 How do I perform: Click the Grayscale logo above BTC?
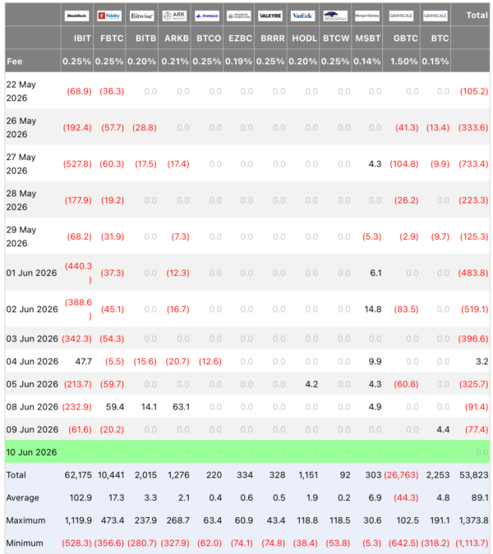(435, 16)
